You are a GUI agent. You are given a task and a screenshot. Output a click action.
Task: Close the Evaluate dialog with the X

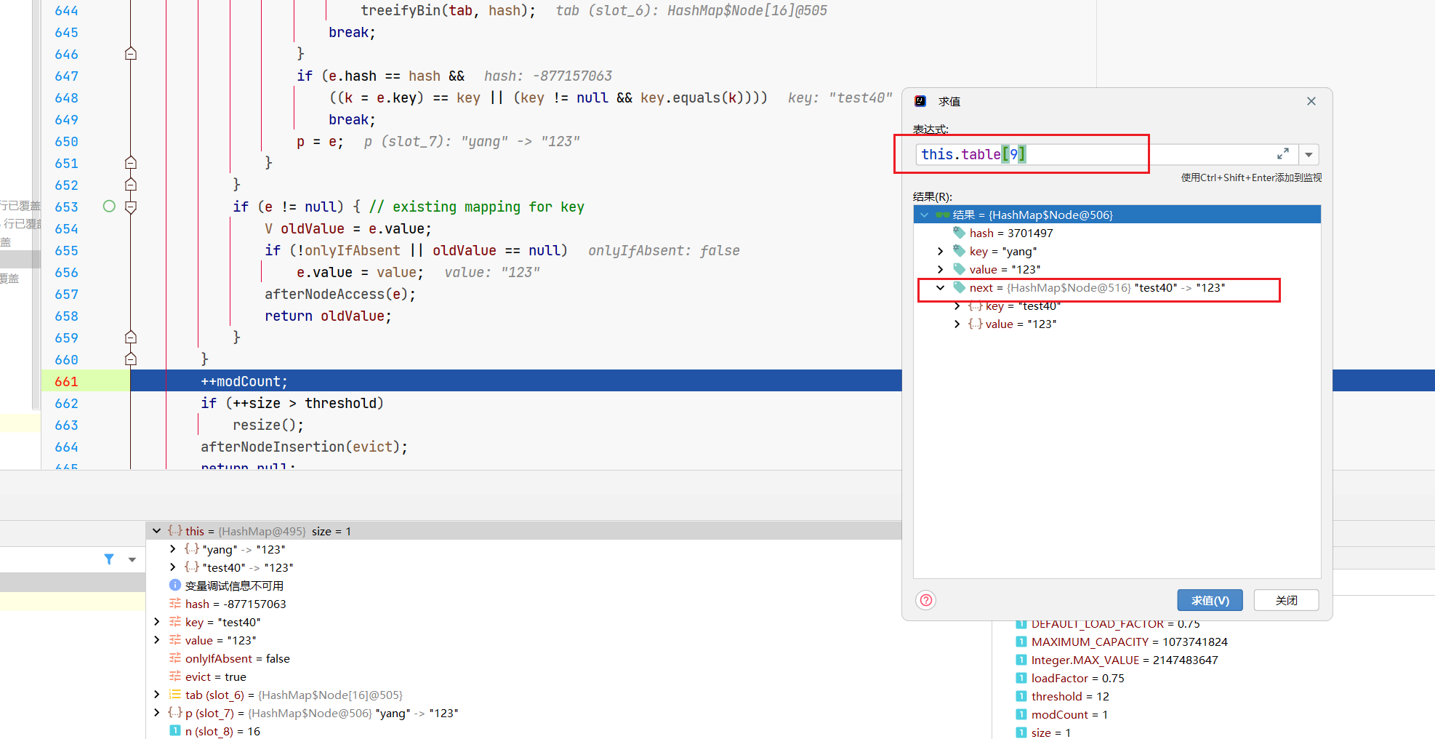(1311, 101)
